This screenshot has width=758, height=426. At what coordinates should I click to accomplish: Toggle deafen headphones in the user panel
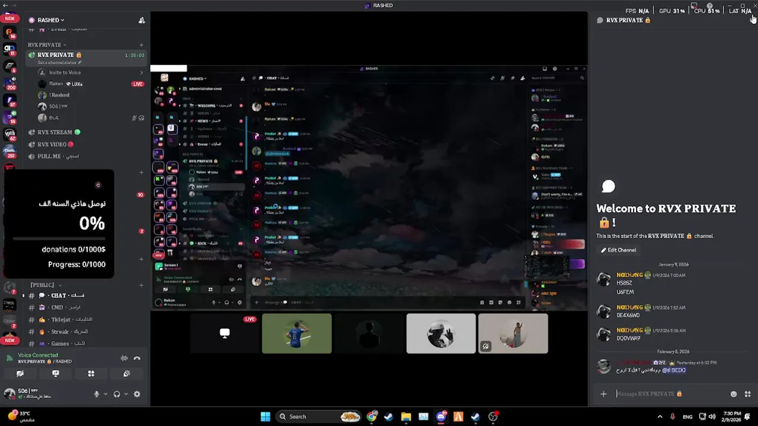pyautogui.click(x=117, y=394)
